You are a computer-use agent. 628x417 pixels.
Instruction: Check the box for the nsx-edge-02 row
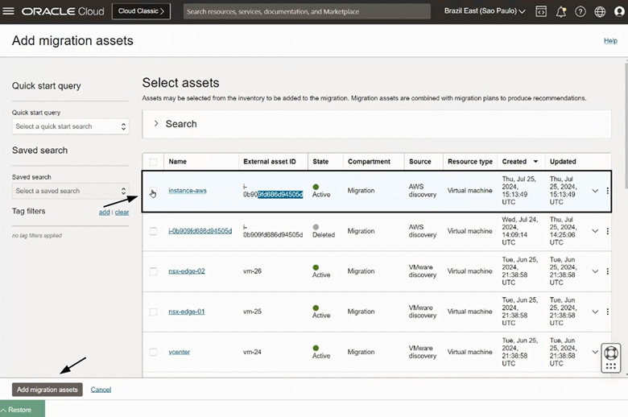[x=153, y=271]
